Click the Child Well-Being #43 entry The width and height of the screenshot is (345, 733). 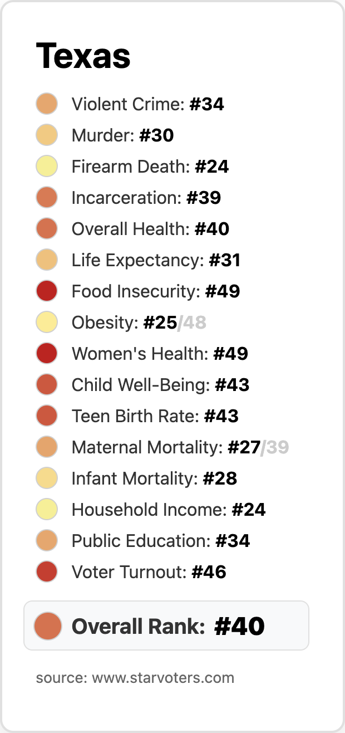coord(160,385)
